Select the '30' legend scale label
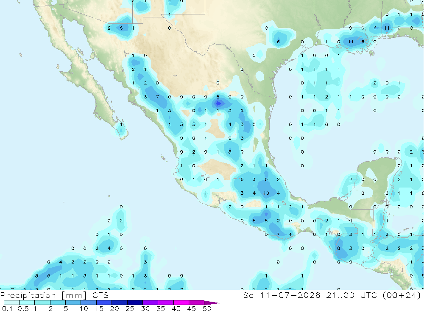 coord(145,308)
